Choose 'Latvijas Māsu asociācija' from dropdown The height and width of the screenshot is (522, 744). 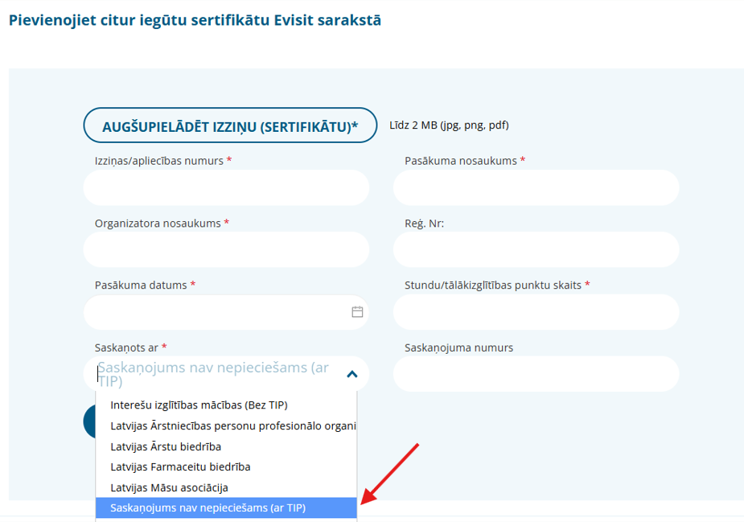169,487
